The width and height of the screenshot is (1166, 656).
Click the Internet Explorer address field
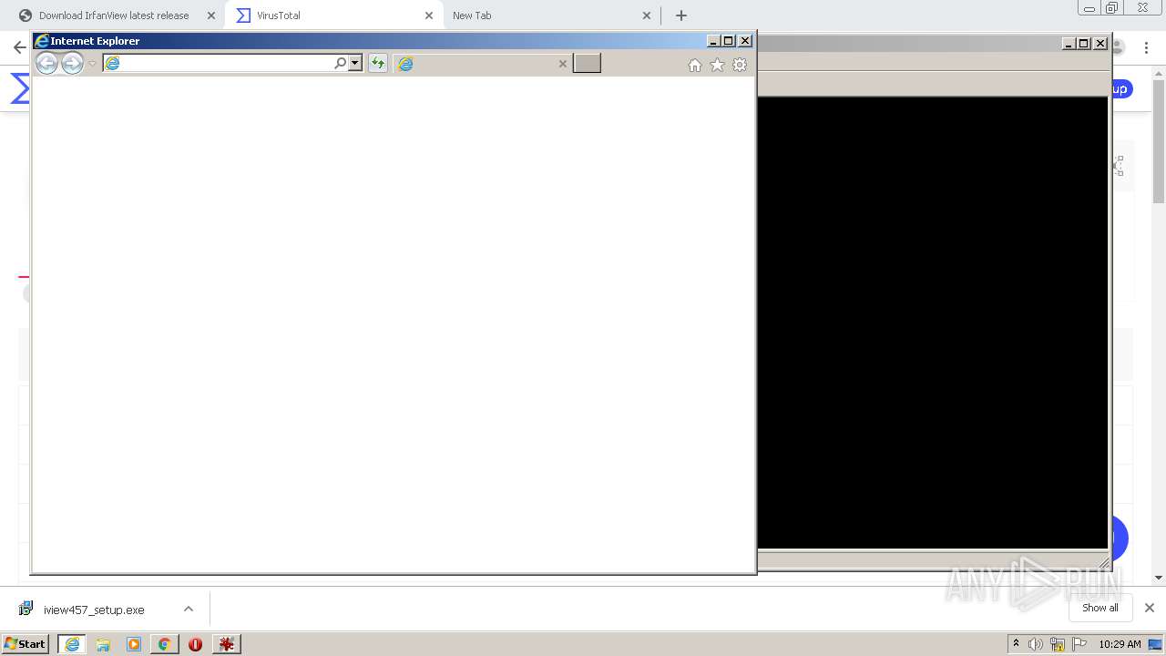tap(219, 63)
